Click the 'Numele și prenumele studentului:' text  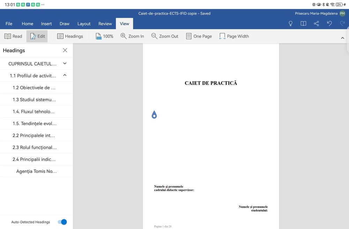[253, 208]
